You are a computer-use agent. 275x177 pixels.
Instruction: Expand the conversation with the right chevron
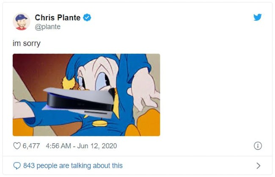coord(258,166)
